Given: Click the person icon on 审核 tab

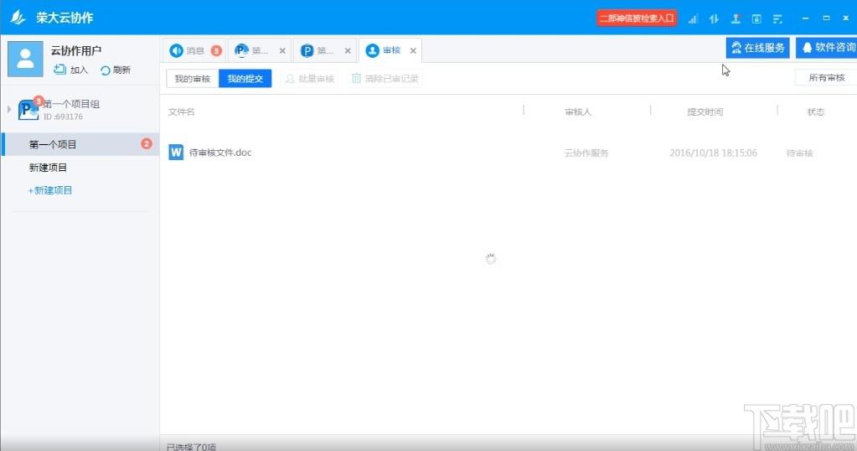Looking at the screenshot, I should pos(372,51).
